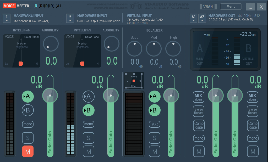Unmute Hardware Input 1 red M button
This screenshot has width=268, height=162.
28,151
